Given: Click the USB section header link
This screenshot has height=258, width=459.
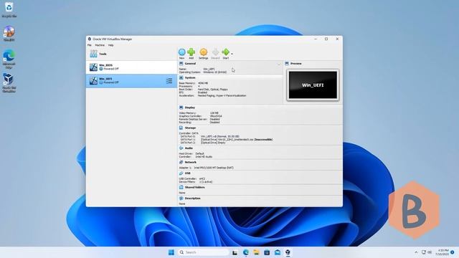Looking at the screenshot, I should coord(187,173).
